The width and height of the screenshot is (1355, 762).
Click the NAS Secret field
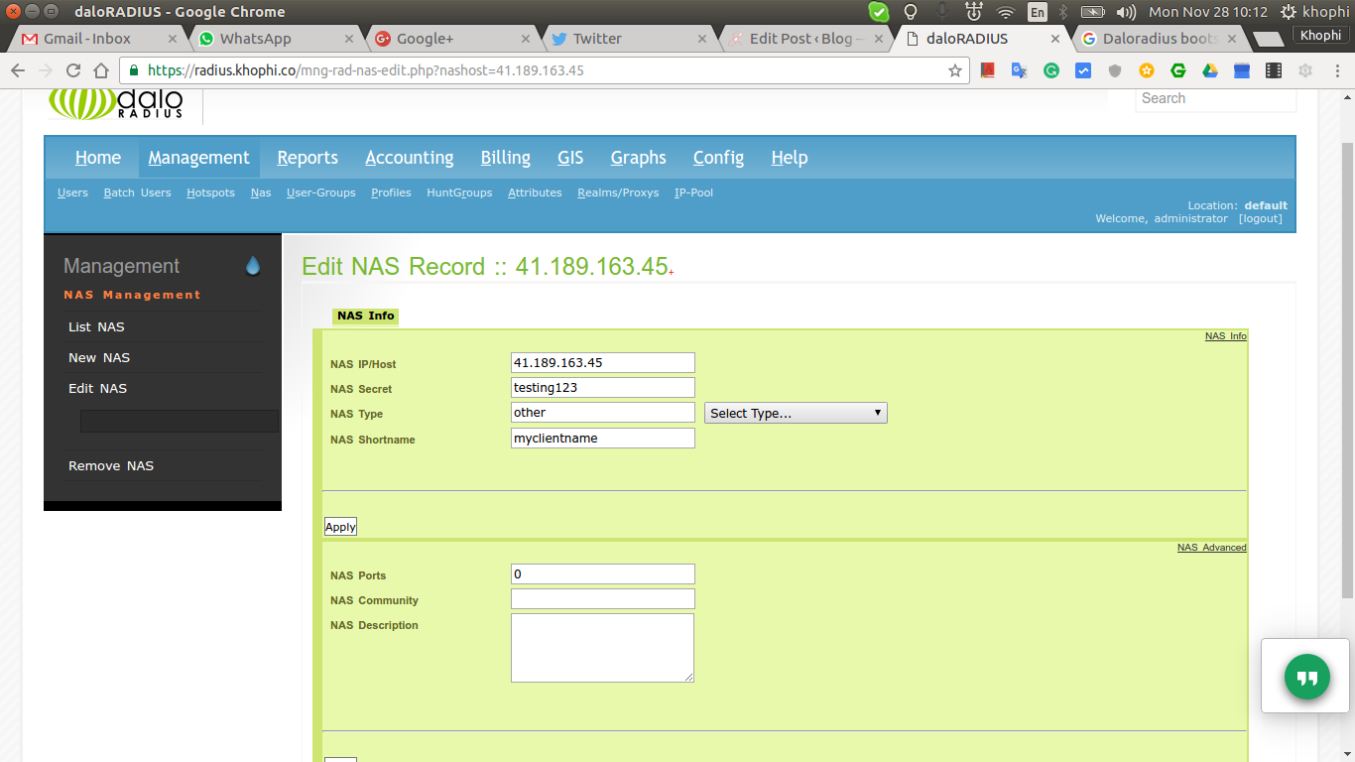(x=602, y=388)
